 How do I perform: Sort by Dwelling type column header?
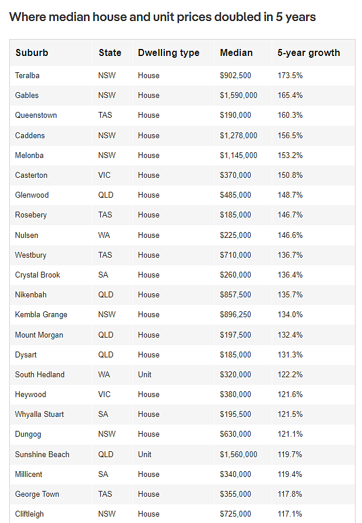click(168, 52)
